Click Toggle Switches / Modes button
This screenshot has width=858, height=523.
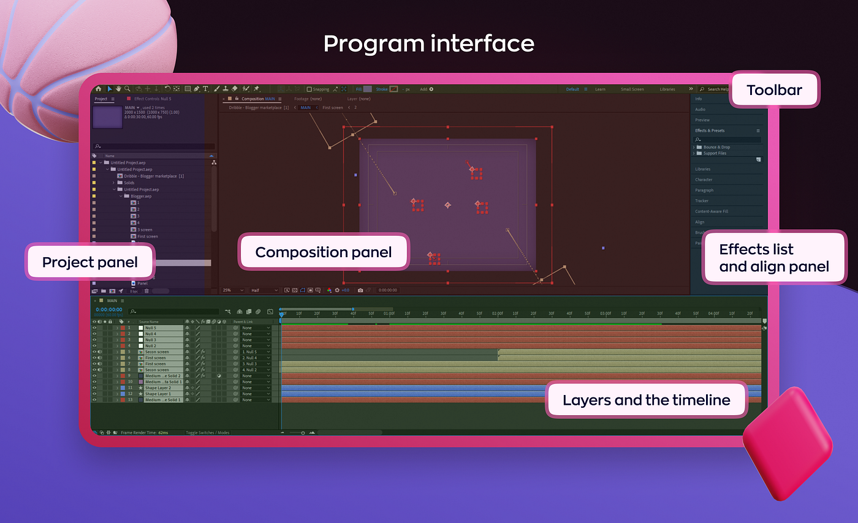click(208, 432)
